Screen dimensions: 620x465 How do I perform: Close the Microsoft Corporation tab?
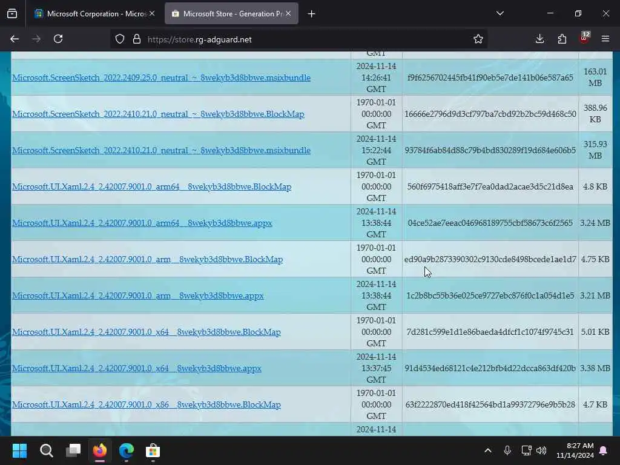coord(152,13)
